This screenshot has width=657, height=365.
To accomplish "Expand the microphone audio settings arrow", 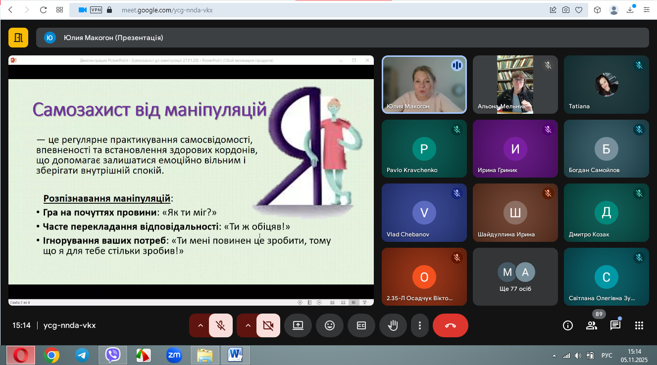I will [201, 325].
